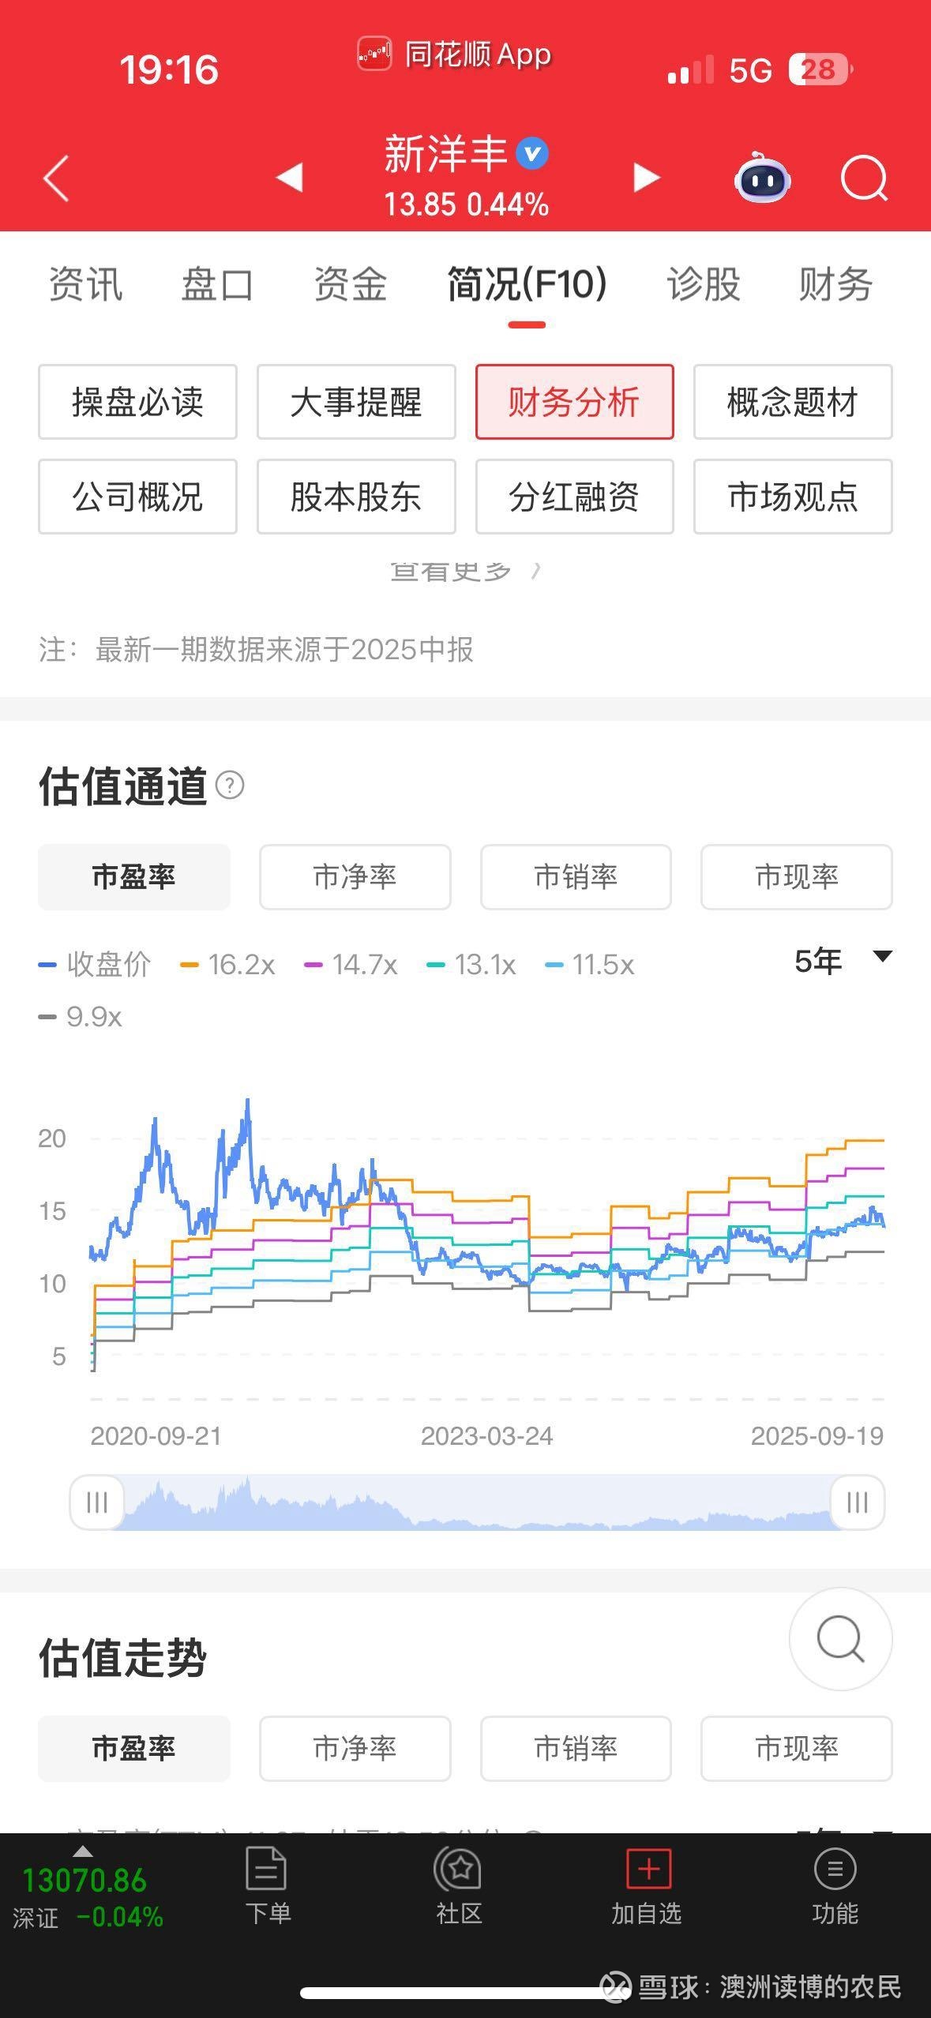Tap the price 13.85 0.44% under 新洋丰
Image resolution: width=931 pixels, height=2018 pixels.
(x=466, y=205)
